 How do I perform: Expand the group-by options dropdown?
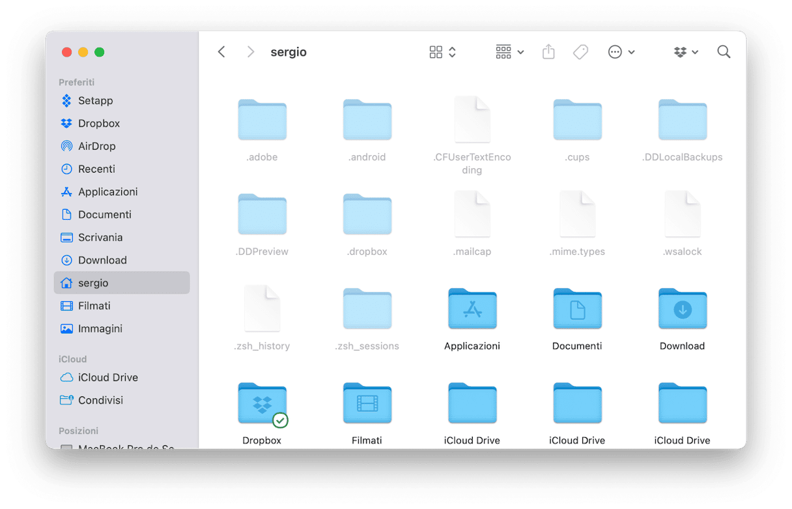coord(509,52)
